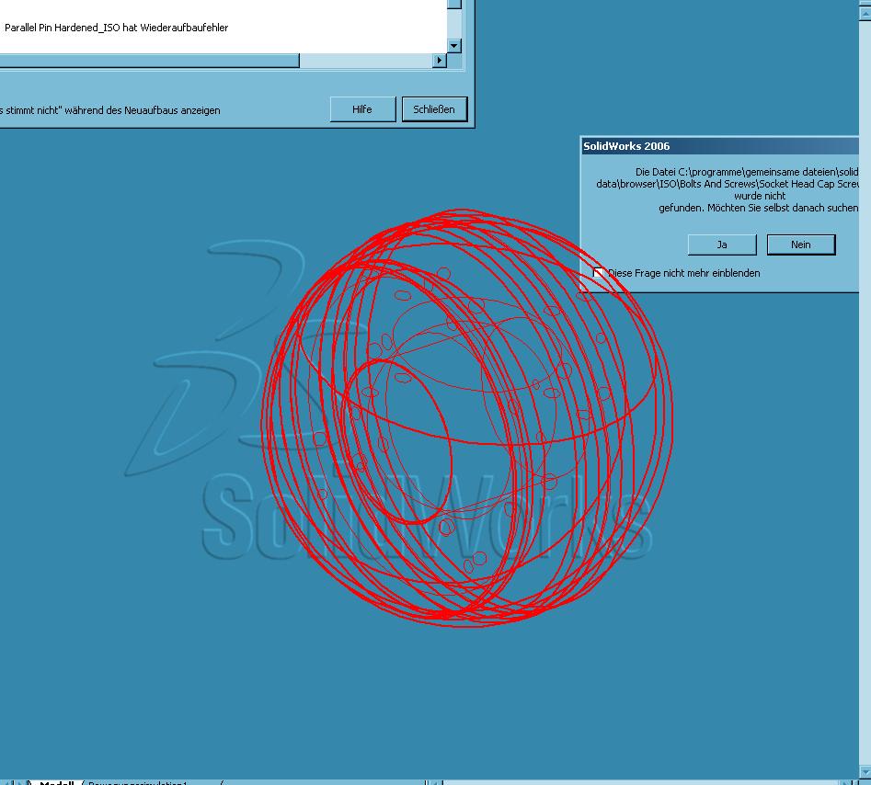Switch to the Modell tab at bottom
Image resolution: width=871 pixels, height=785 pixels.
tap(57, 782)
